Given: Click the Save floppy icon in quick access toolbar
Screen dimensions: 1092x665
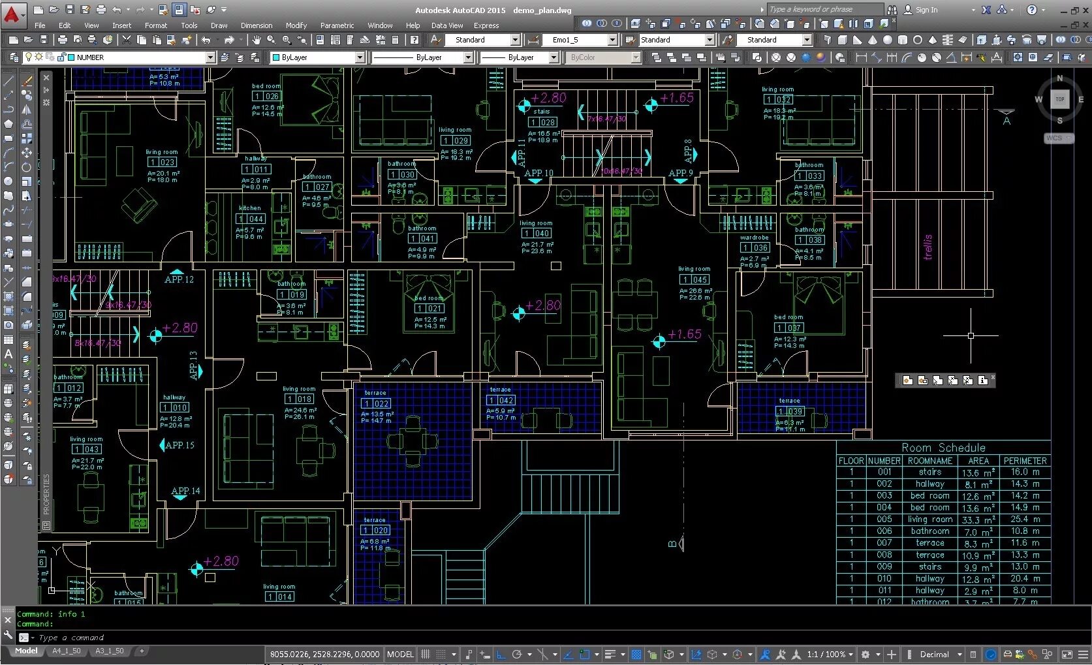Looking at the screenshot, I should (x=69, y=10).
